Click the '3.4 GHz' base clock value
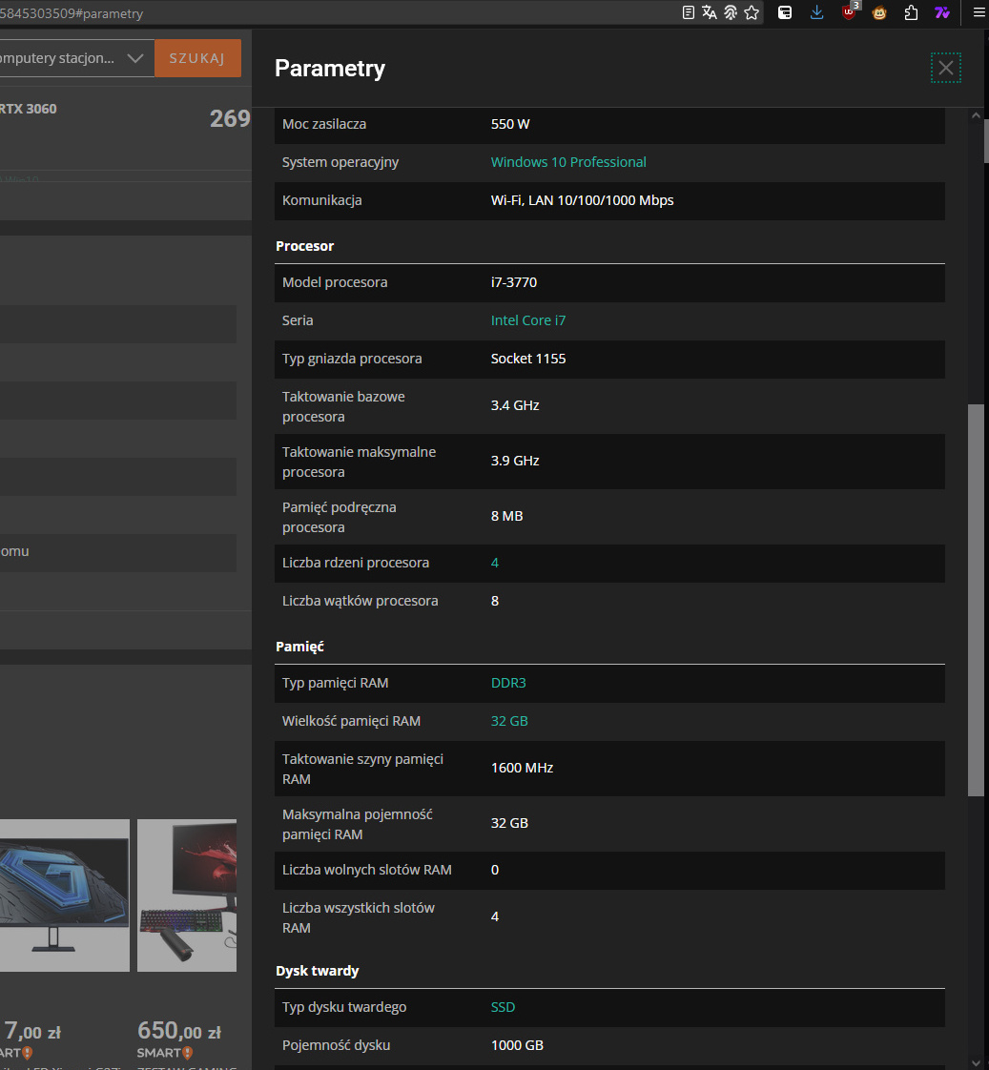Screen dimensions: 989x1070 (515, 405)
